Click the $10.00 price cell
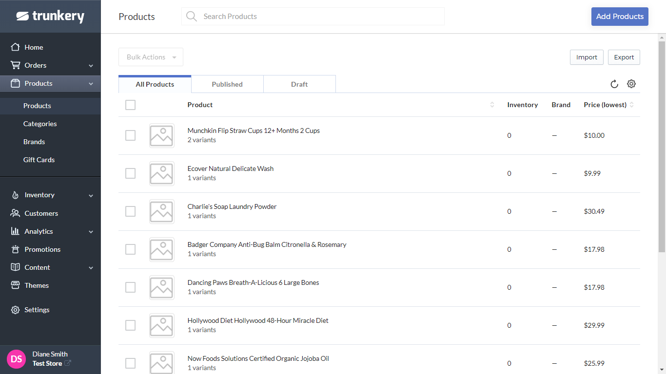The image size is (666, 374). 594,135
